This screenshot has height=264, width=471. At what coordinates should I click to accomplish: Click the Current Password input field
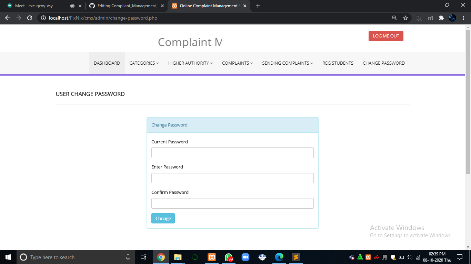pyautogui.click(x=232, y=153)
